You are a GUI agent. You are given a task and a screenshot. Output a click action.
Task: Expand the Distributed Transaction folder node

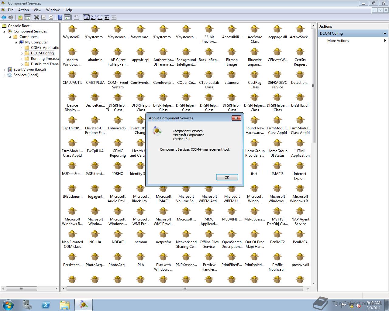click(x=22, y=64)
